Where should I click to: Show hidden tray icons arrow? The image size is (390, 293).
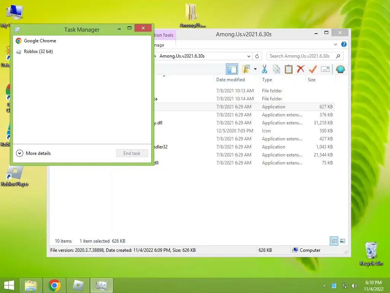point(324,286)
